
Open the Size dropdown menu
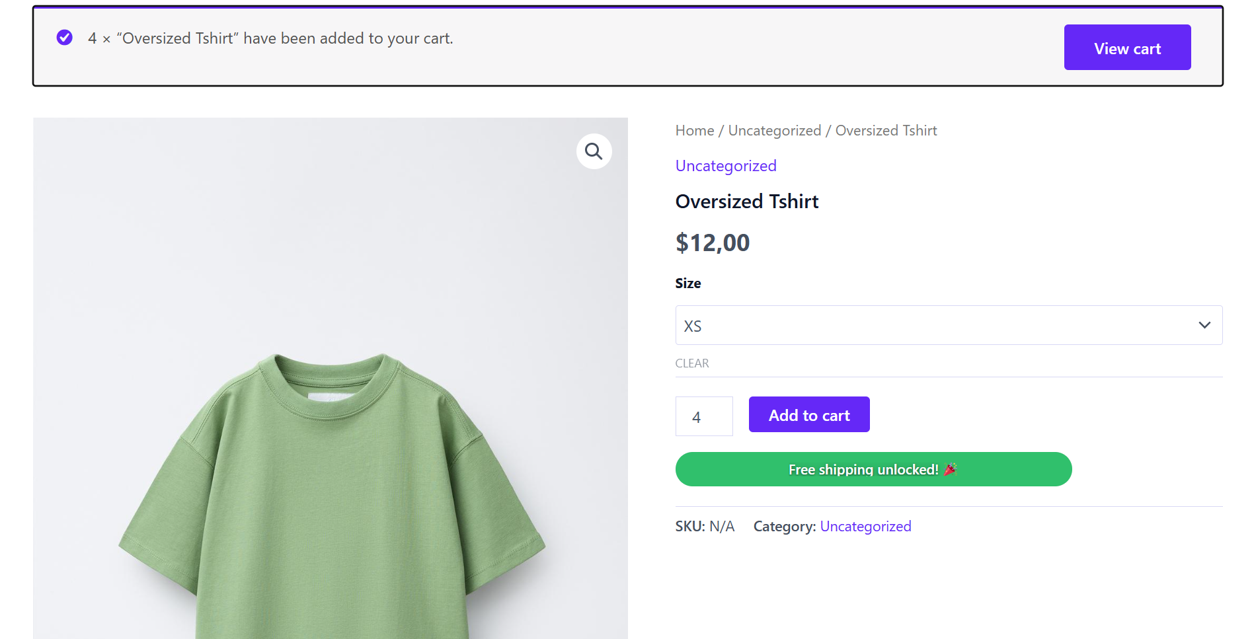click(948, 325)
